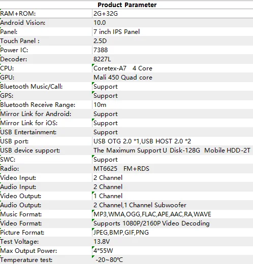
Task: Click the Supports 1080P/2160P Video Decoding cell
Action: (173, 223)
